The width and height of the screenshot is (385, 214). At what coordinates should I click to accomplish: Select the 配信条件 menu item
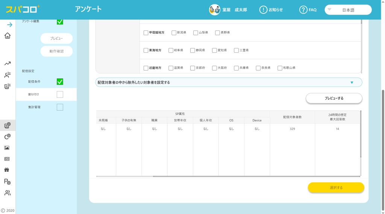(x=34, y=82)
